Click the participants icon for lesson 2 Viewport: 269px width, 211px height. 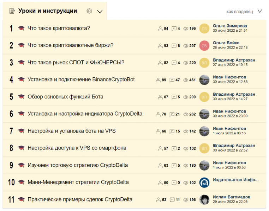160,46
